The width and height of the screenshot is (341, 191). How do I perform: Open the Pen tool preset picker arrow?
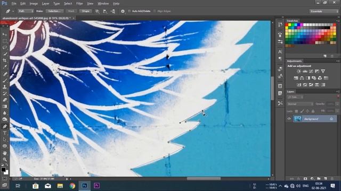pos(13,11)
